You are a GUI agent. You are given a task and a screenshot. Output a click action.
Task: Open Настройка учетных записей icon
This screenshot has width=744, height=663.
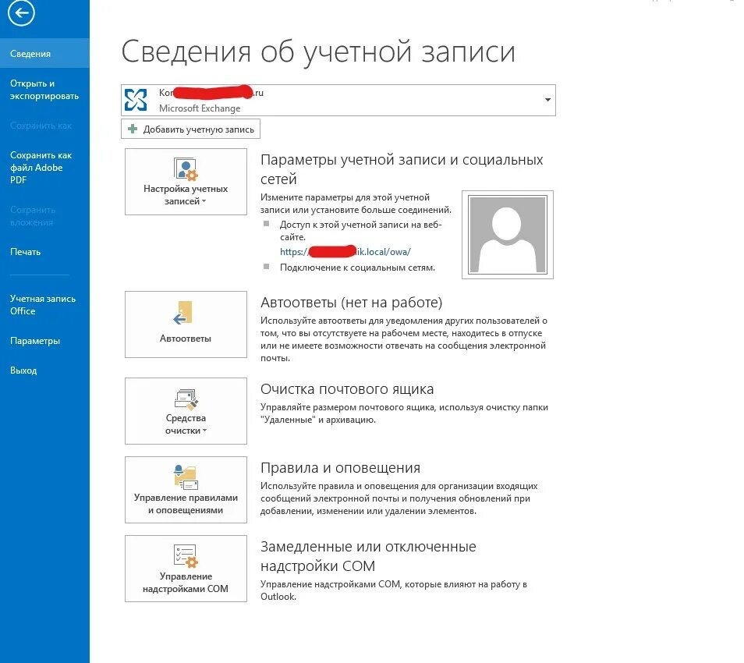(185, 170)
